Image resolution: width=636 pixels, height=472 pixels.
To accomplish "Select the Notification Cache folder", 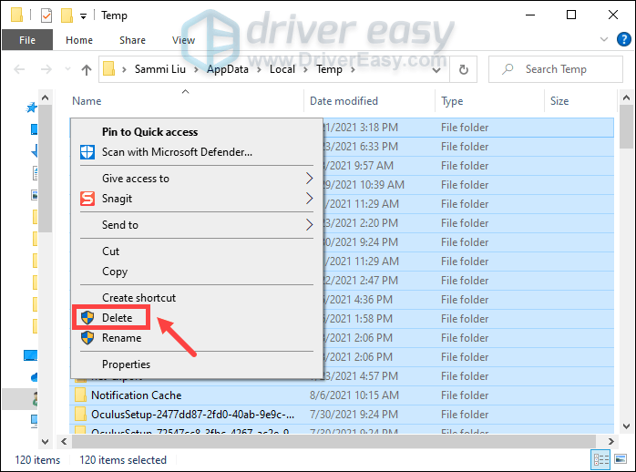I will click(137, 395).
